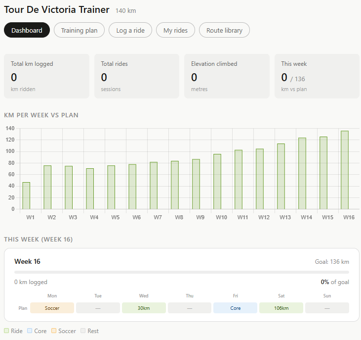Click the Goal: 136 km text
The image size is (361, 340).
332,262
